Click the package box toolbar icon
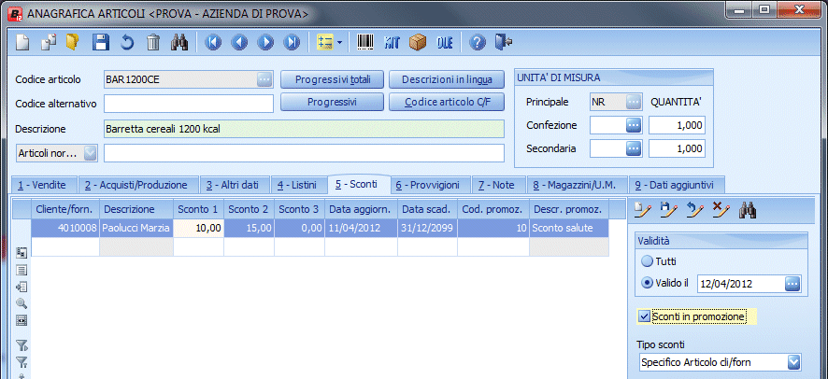 (x=418, y=42)
